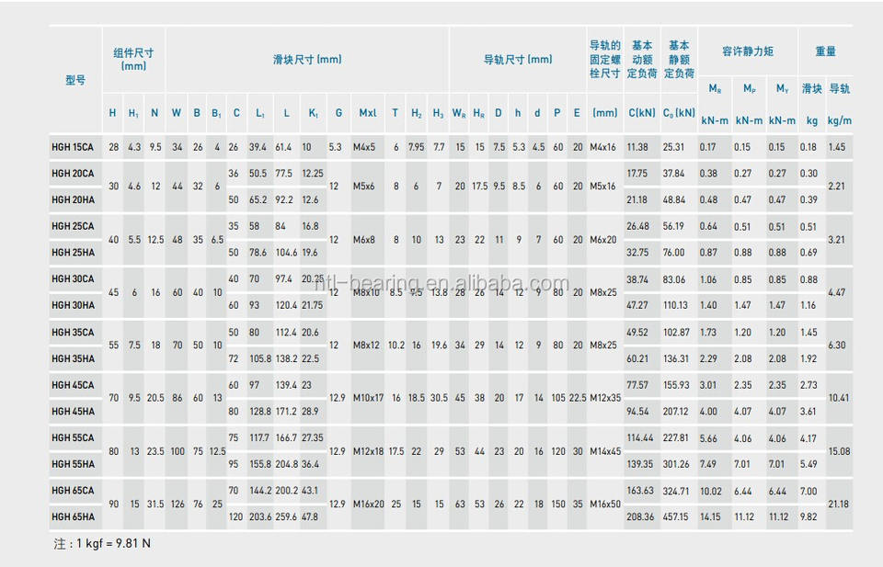Select static load value 25.31

tap(673, 147)
